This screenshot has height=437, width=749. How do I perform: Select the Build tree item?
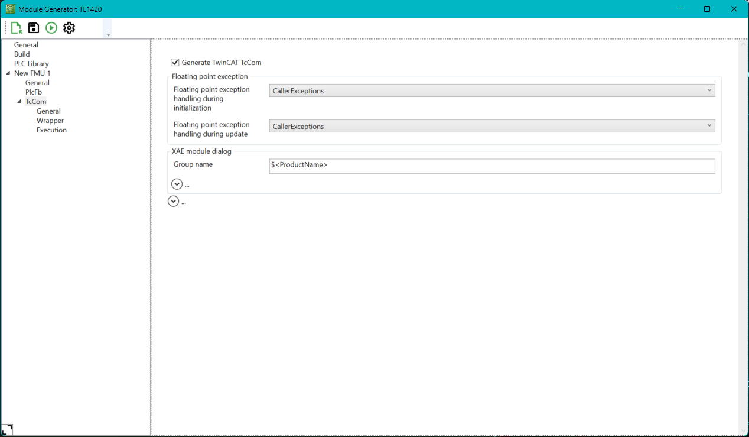[x=21, y=54]
